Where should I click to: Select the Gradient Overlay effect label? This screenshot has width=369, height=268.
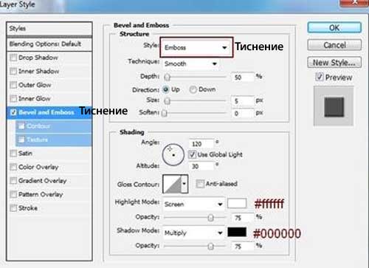tap(43, 181)
